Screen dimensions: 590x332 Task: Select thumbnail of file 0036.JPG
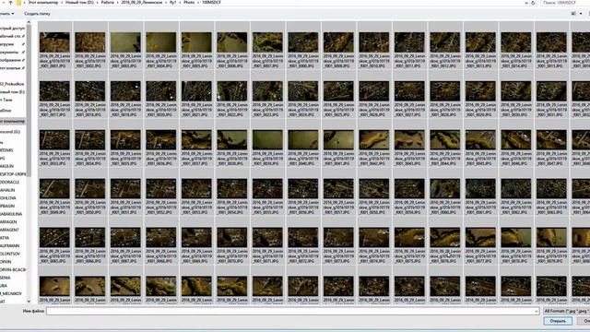[161, 140]
